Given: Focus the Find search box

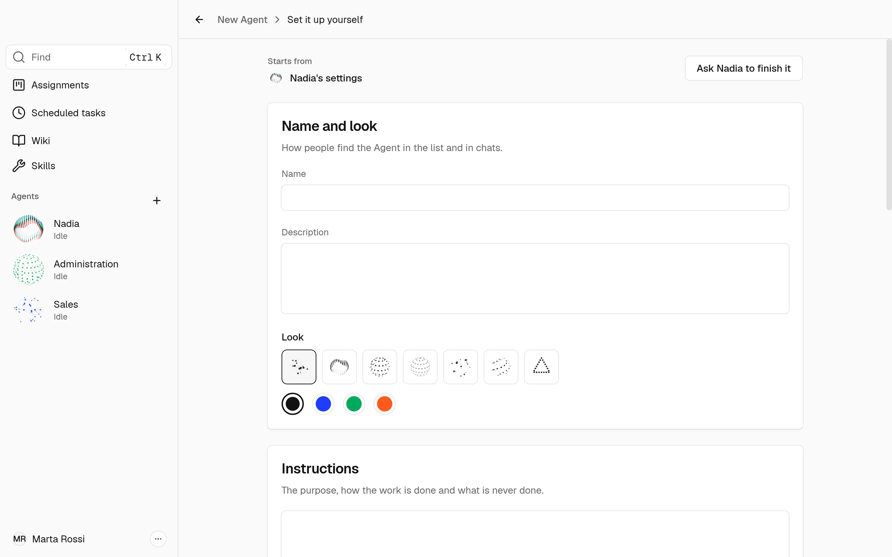Looking at the screenshot, I should coord(89,57).
